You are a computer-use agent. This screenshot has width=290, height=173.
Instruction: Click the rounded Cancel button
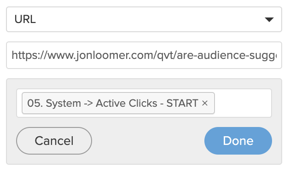(x=54, y=141)
